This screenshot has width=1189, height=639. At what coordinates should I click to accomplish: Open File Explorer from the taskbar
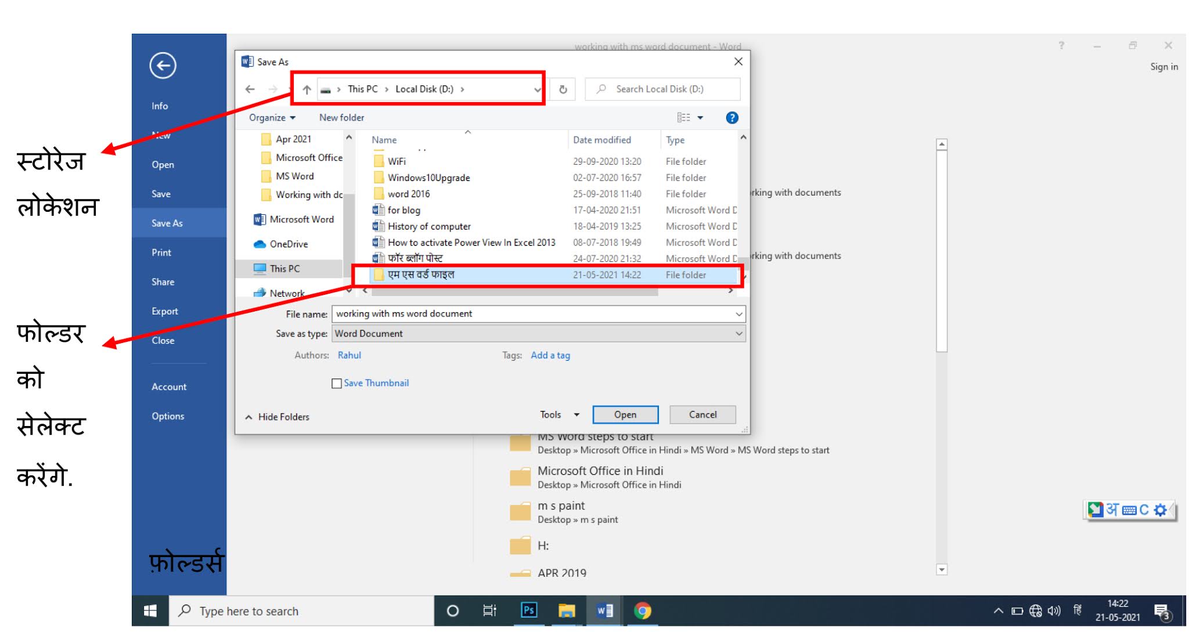[566, 611]
